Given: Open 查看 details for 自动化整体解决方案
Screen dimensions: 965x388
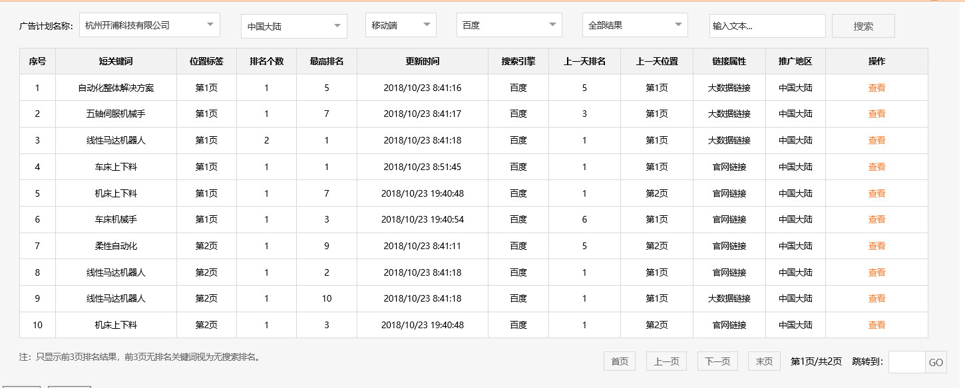Looking at the screenshot, I should (x=877, y=87).
